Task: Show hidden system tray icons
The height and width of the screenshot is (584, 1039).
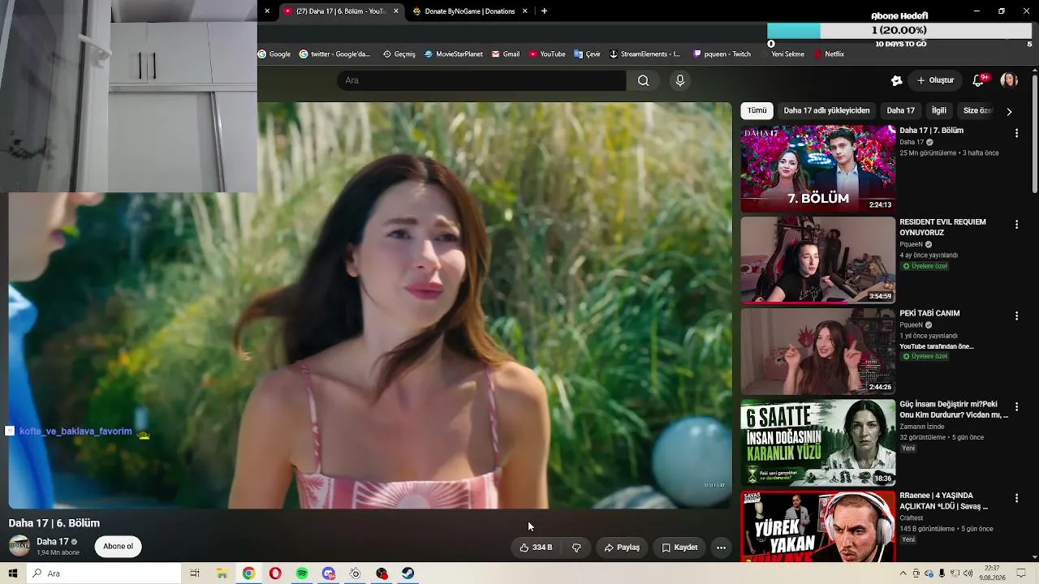Action: pyautogui.click(x=903, y=573)
